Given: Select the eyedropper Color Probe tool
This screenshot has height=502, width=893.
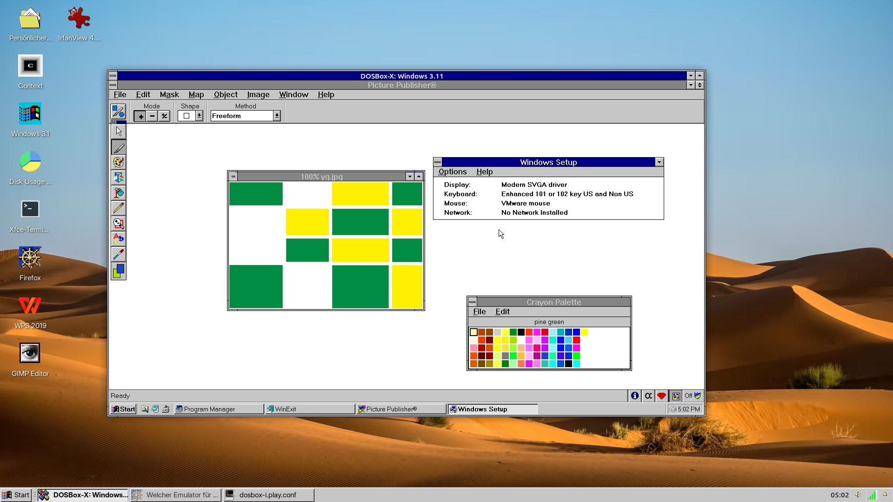Looking at the screenshot, I should tap(119, 254).
